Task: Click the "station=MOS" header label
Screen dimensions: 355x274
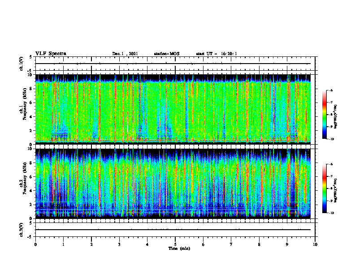Action: pos(167,54)
